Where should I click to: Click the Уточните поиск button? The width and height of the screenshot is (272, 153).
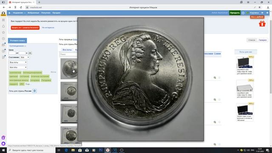click(17, 41)
